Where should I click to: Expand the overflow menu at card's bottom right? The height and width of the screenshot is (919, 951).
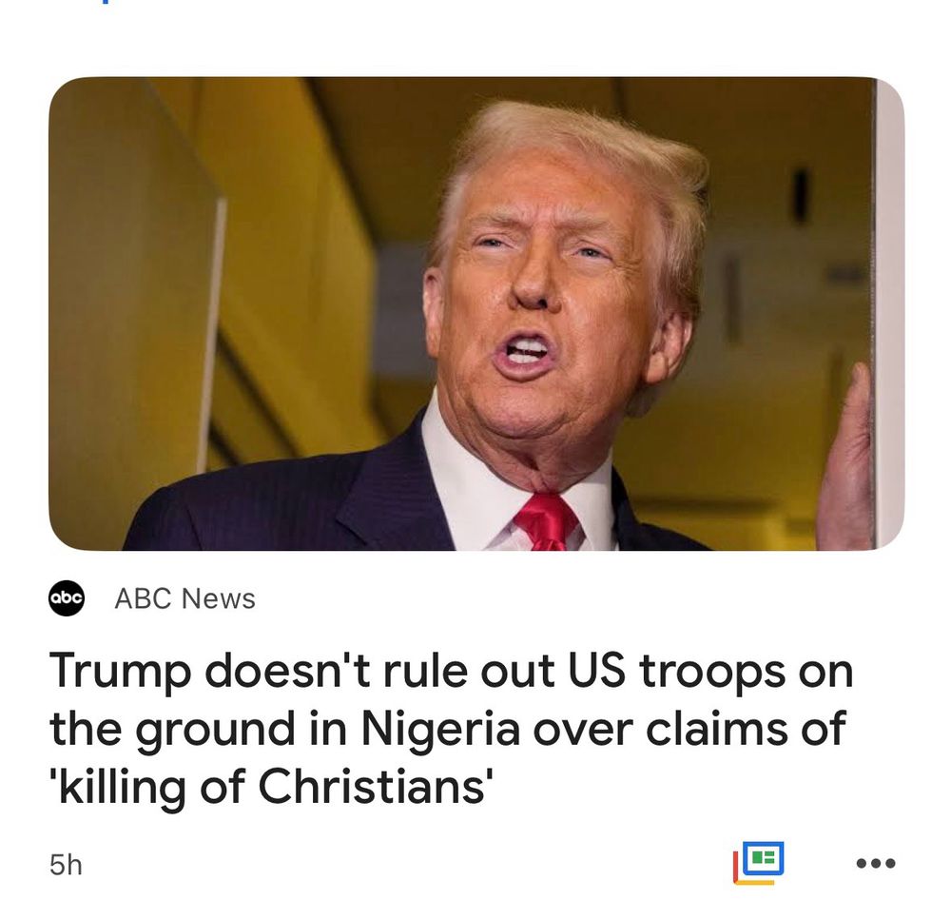[875, 863]
